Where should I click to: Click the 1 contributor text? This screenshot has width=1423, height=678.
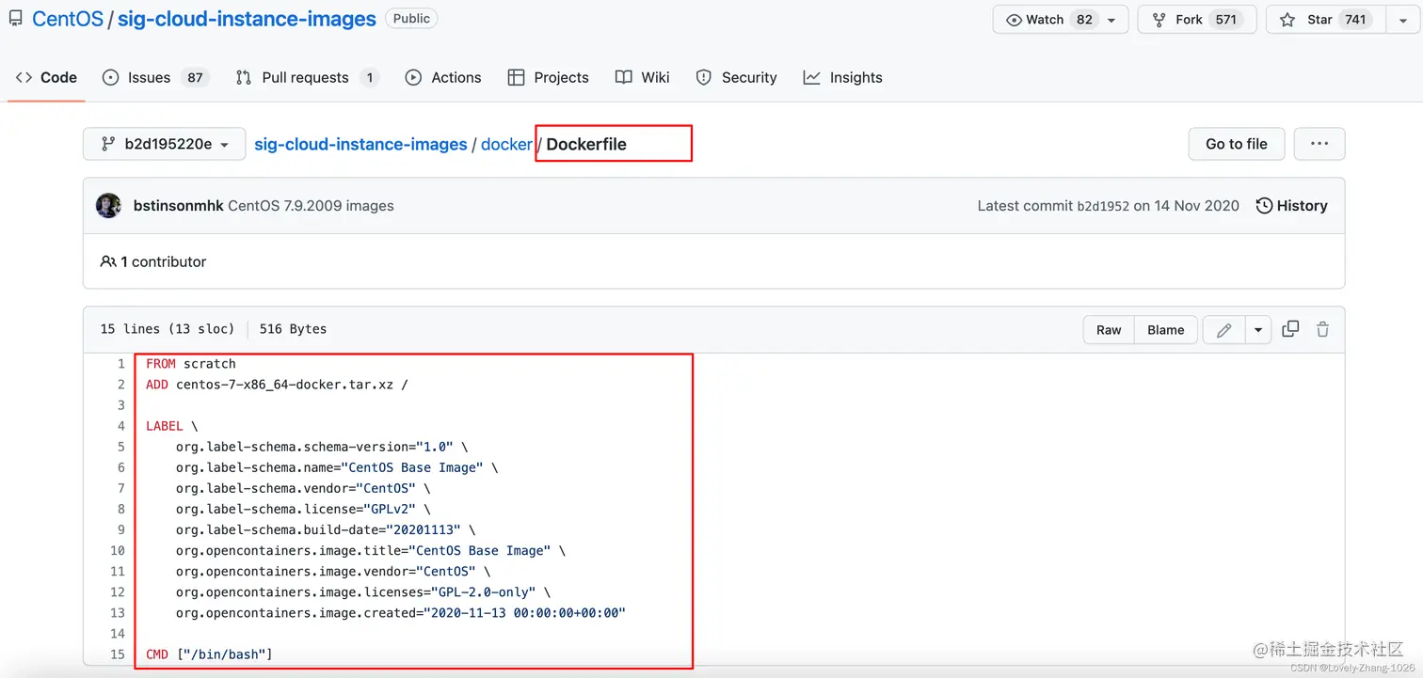coord(153,261)
